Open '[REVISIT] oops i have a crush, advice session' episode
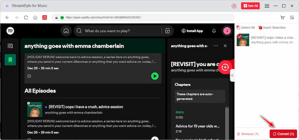The height and width of the screenshot is (140, 299). coord(86,107)
